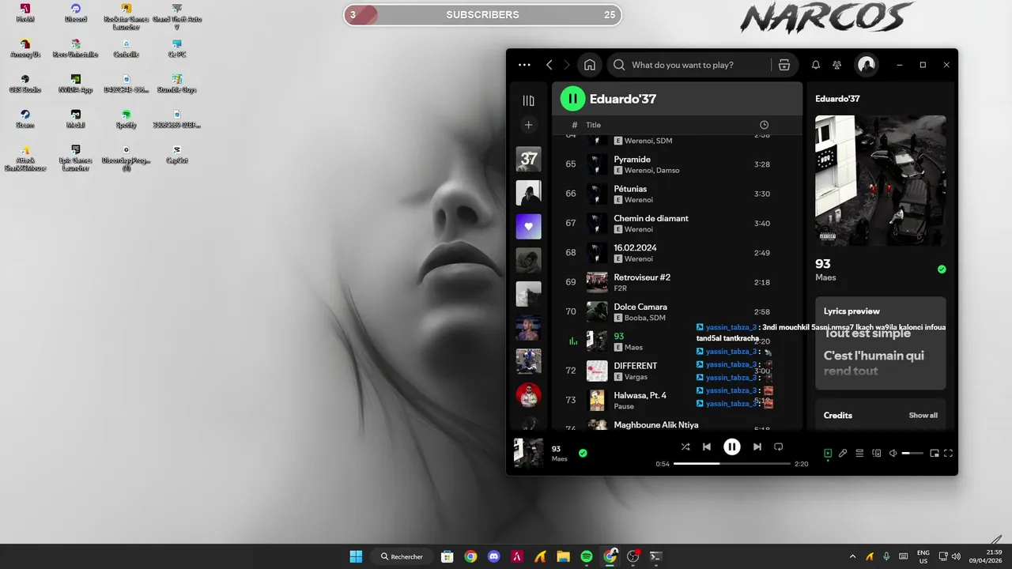The image size is (1012, 569).
Task: Open the Windows Start button
Action: click(356, 556)
